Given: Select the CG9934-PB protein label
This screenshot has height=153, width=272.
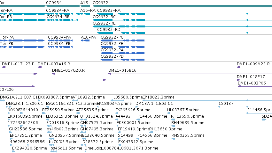Looking at the screenshot, I should [x=59, y=44].
